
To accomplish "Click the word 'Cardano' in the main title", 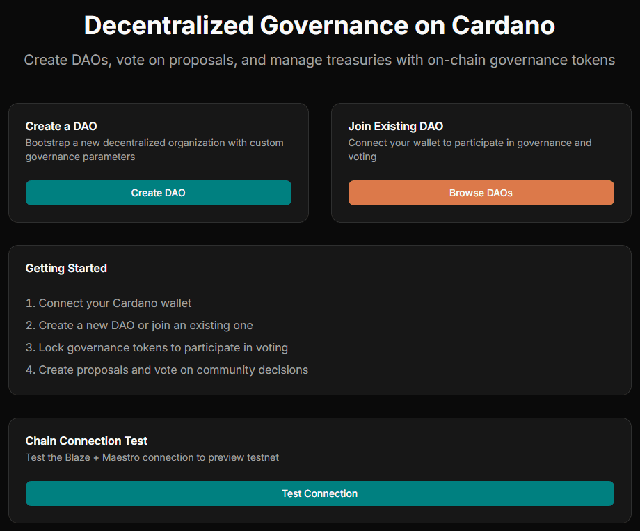I will pyautogui.click(x=503, y=26).
